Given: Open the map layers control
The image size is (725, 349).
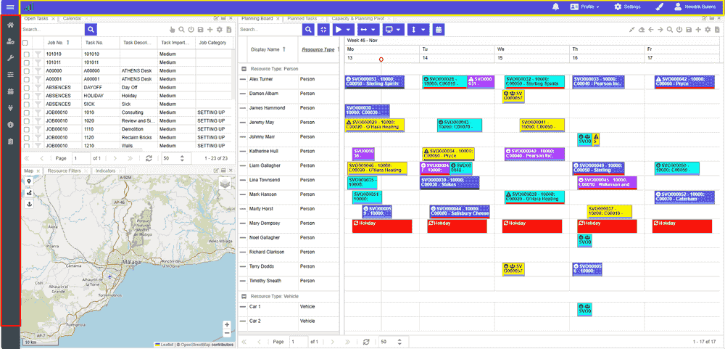Looking at the screenshot, I should pyautogui.click(x=225, y=184).
